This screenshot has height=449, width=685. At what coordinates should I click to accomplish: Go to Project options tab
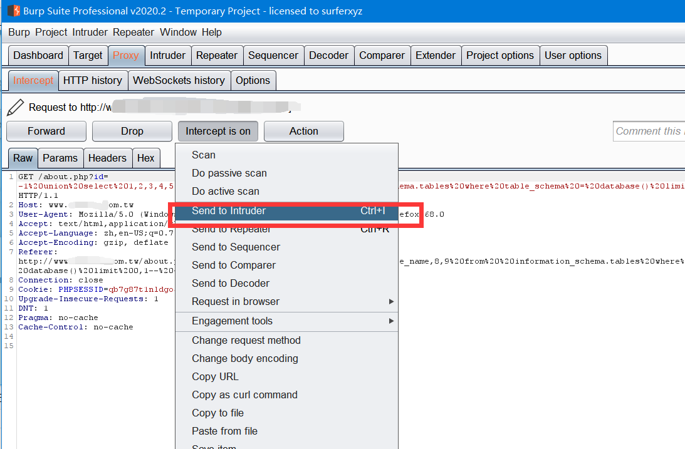pos(500,55)
